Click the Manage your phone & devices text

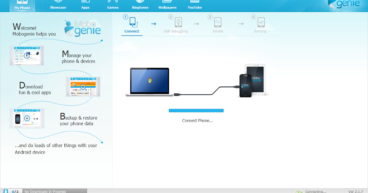tap(79, 57)
